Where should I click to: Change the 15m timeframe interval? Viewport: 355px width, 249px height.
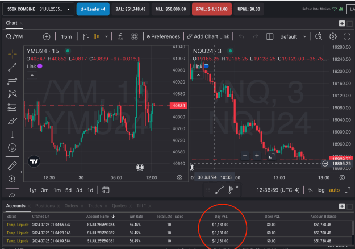66,36
